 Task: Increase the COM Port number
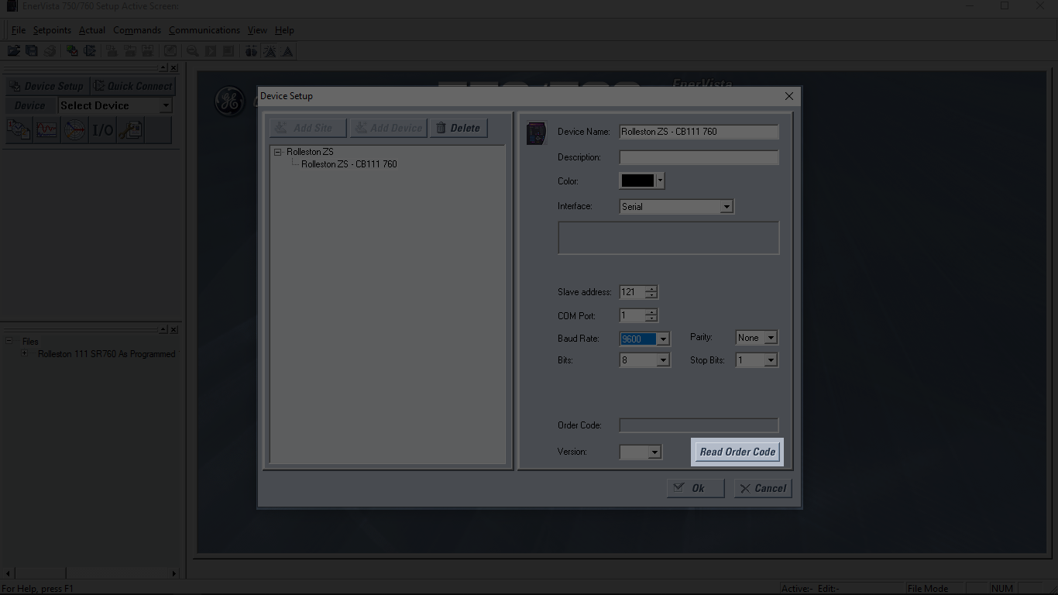pyautogui.click(x=651, y=312)
